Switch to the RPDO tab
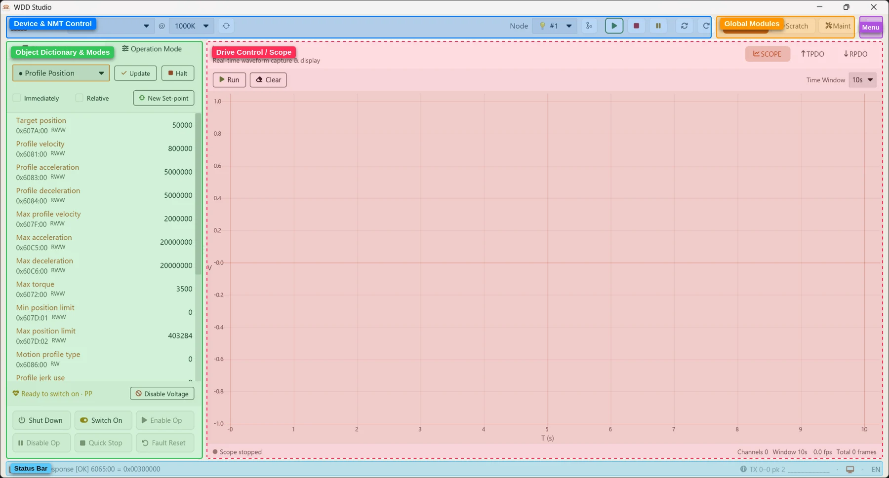This screenshot has width=889, height=478. [855, 54]
